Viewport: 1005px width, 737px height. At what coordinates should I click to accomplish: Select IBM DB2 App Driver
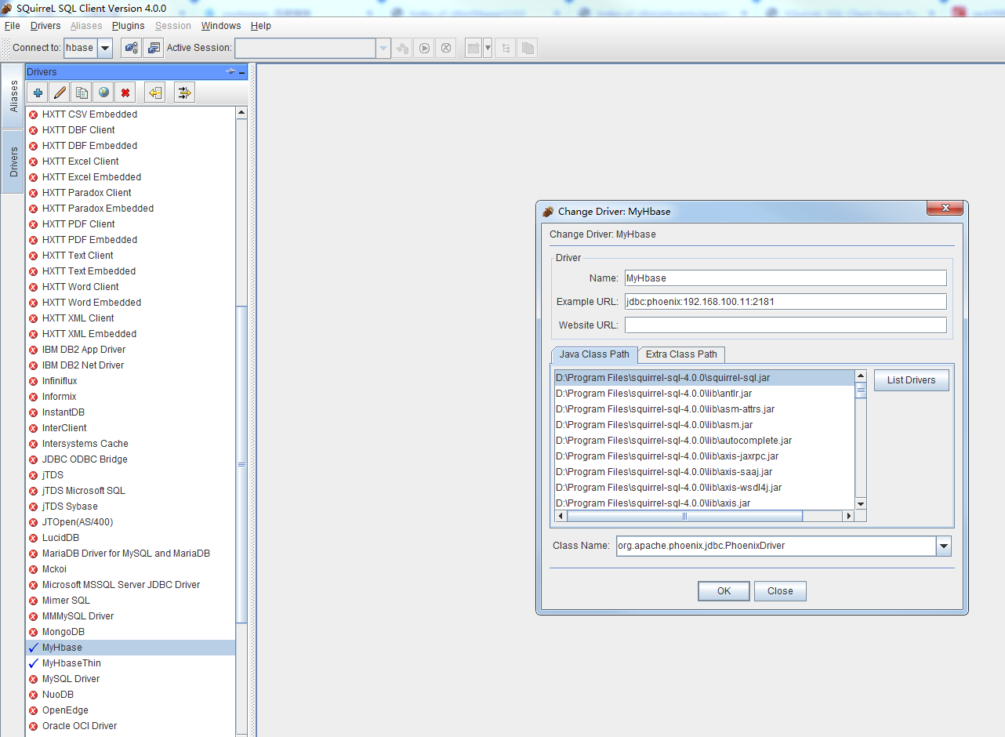click(x=130, y=350)
